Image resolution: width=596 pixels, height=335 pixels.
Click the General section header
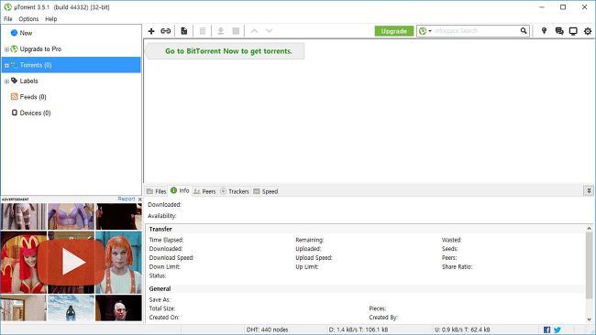pos(160,288)
